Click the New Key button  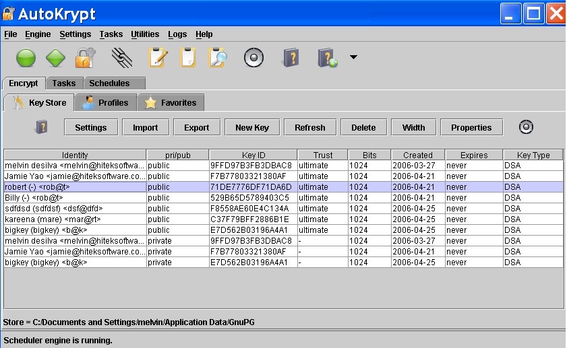252,128
